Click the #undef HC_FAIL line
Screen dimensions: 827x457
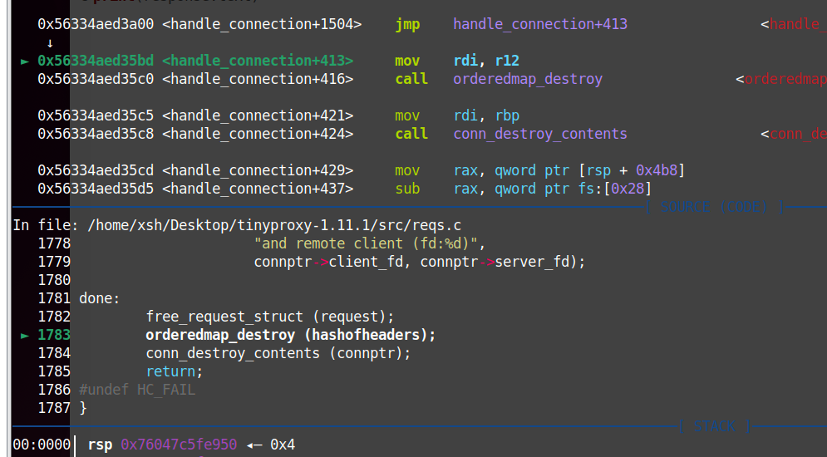click(x=137, y=390)
